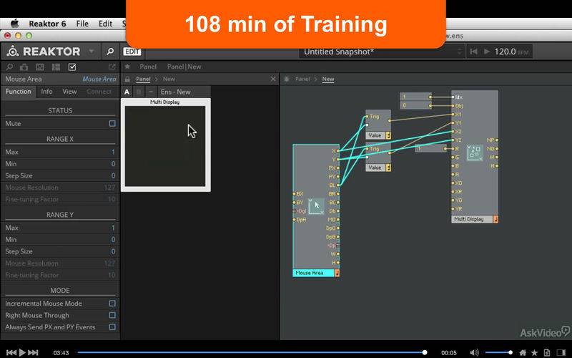This screenshot has height=358, width=572.
Task: Select the lower Value module
Action: tap(378, 156)
